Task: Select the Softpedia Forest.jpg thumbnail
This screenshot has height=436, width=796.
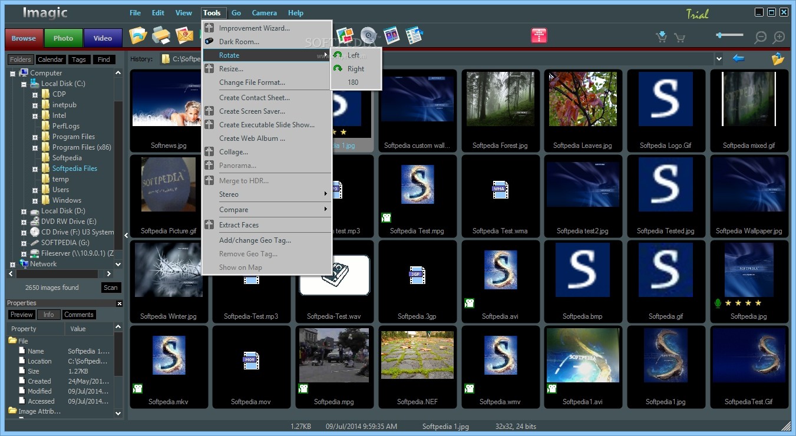Action: coord(500,111)
